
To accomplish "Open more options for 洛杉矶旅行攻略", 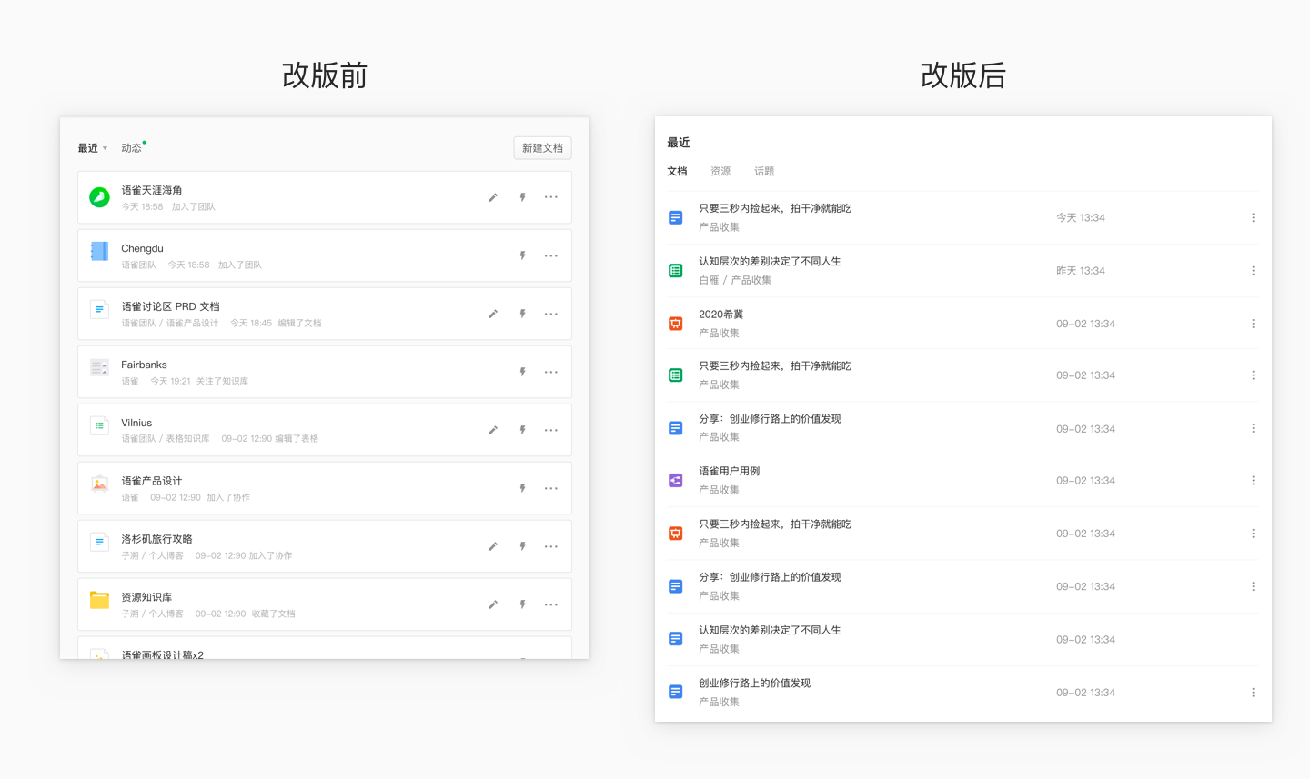I will point(551,546).
